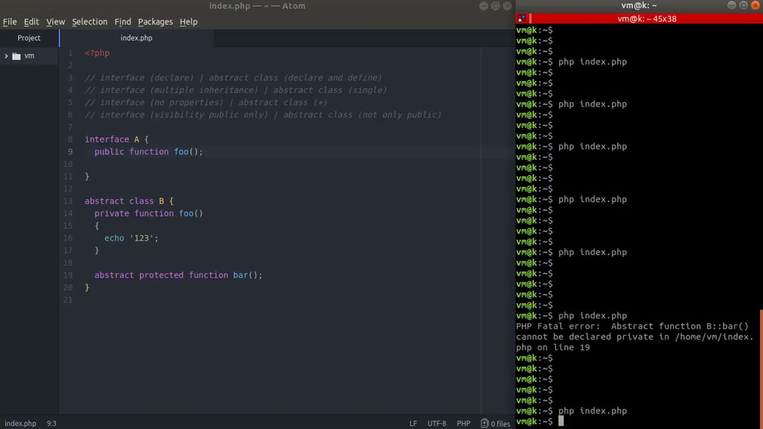This screenshot has height=429, width=763.
Task: Select the vm folder name in tree
Action: [29, 55]
